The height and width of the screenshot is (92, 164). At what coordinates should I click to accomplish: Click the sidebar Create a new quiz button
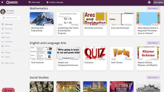(x=10, y=18)
